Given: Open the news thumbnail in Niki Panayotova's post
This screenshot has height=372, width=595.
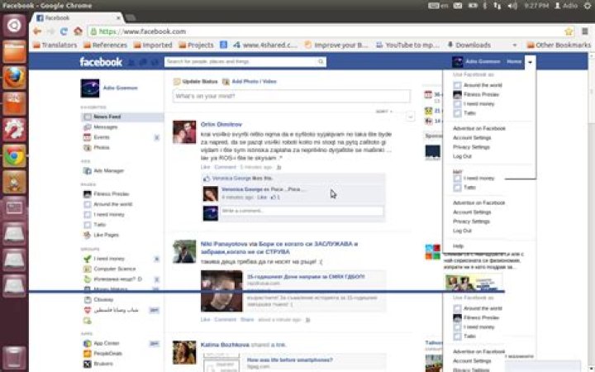Looking at the screenshot, I should coord(221,291).
